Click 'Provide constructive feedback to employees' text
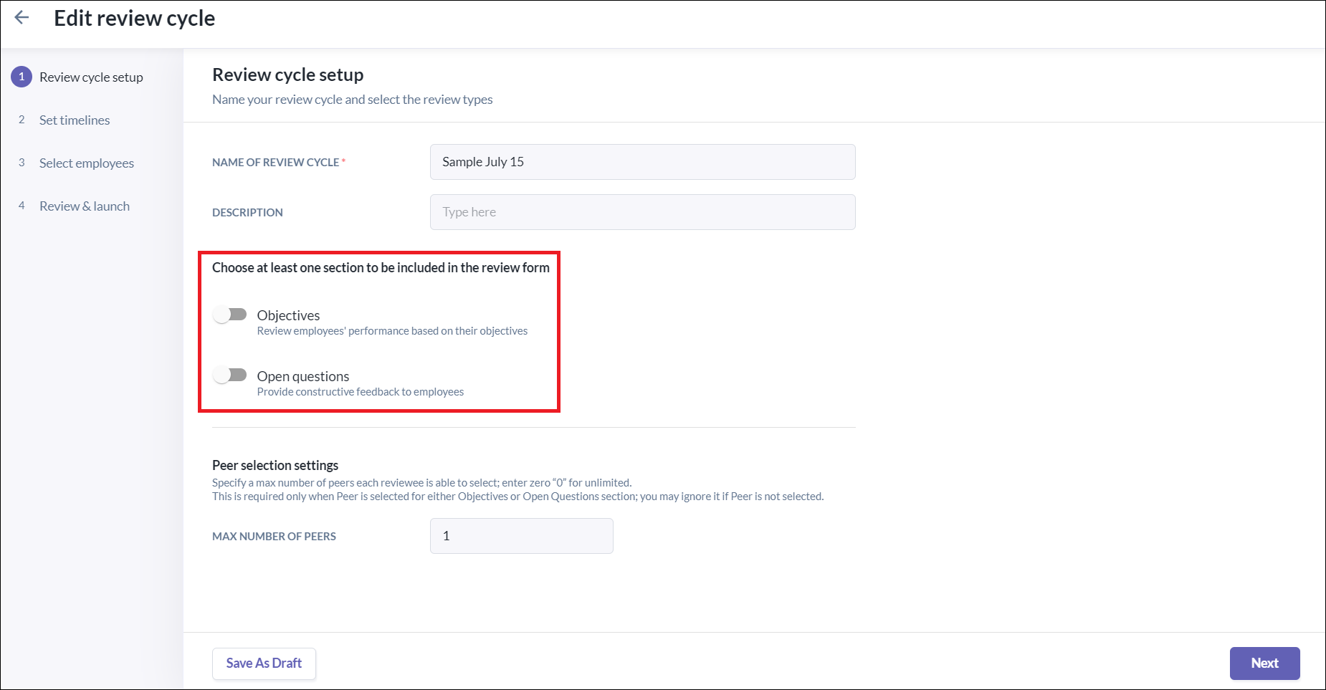 click(x=360, y=392)
